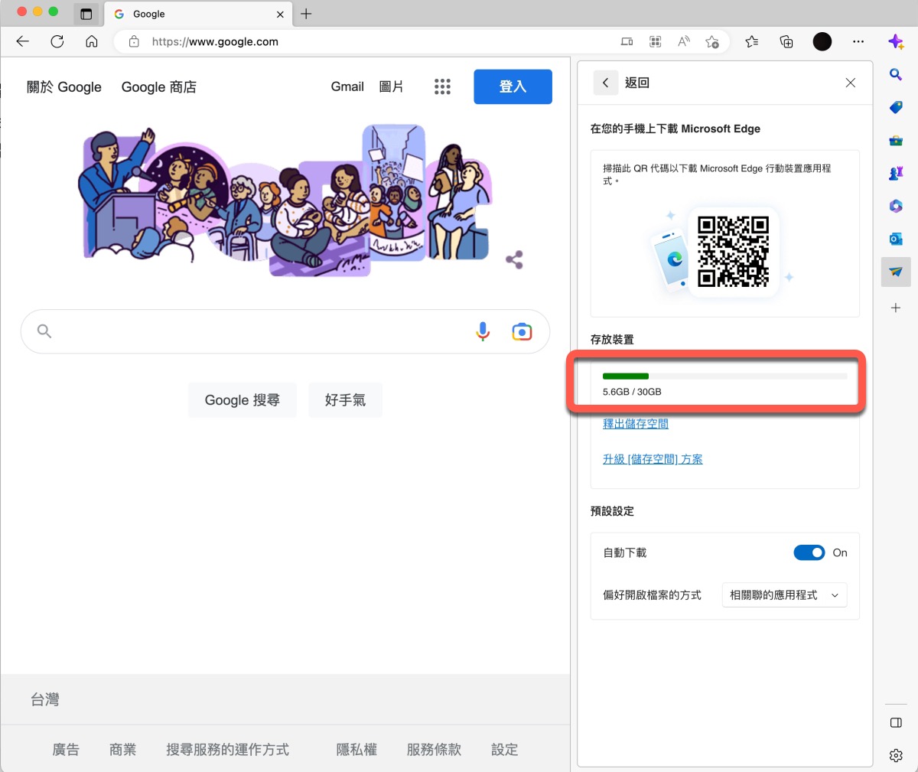Go back using the 返回 arrow button
918x772 pixels.
605,83
